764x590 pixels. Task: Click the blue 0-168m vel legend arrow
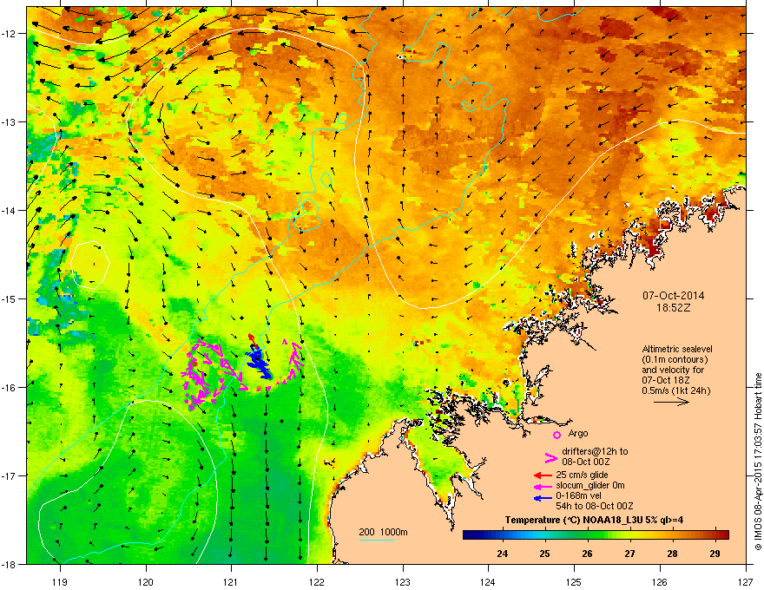(543, 498)
